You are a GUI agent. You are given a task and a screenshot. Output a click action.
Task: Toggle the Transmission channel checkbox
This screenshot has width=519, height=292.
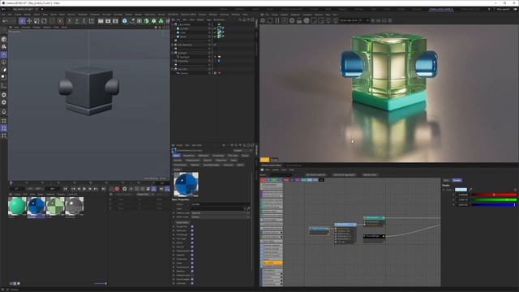pyautogui.click(x=192, y=267)
